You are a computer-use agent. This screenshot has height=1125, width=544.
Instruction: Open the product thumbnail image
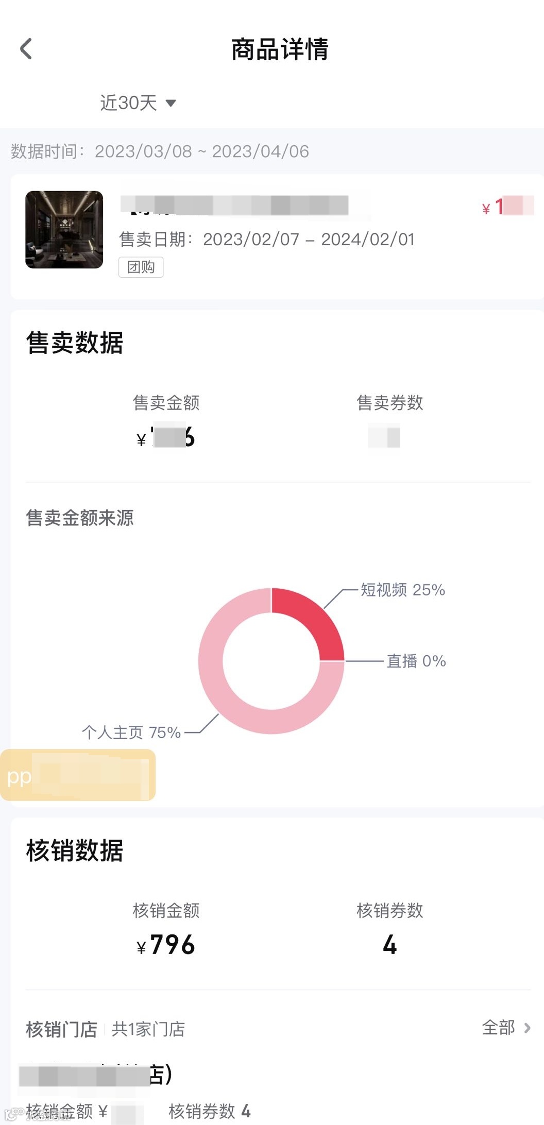pos(64,230)
